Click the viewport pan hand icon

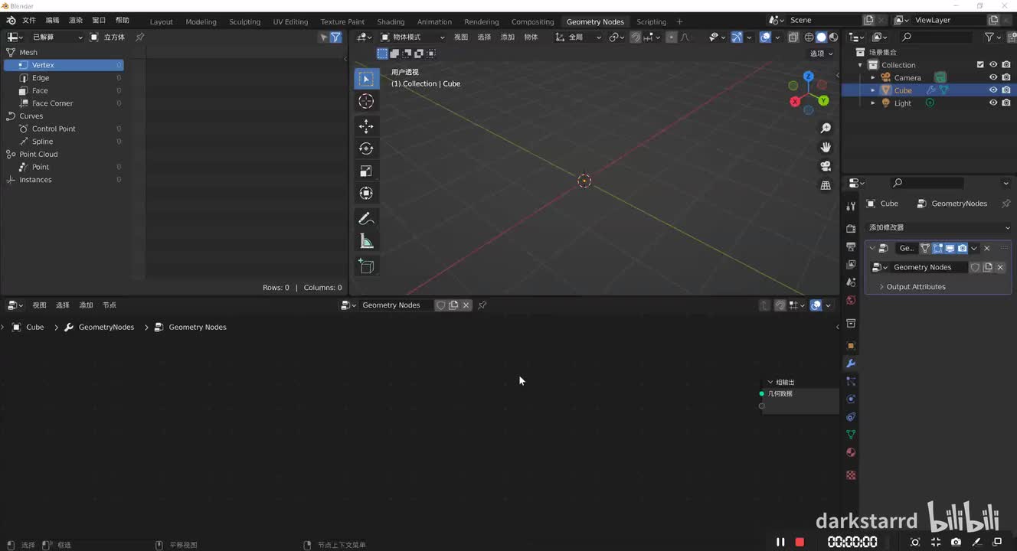click(826, 147)
